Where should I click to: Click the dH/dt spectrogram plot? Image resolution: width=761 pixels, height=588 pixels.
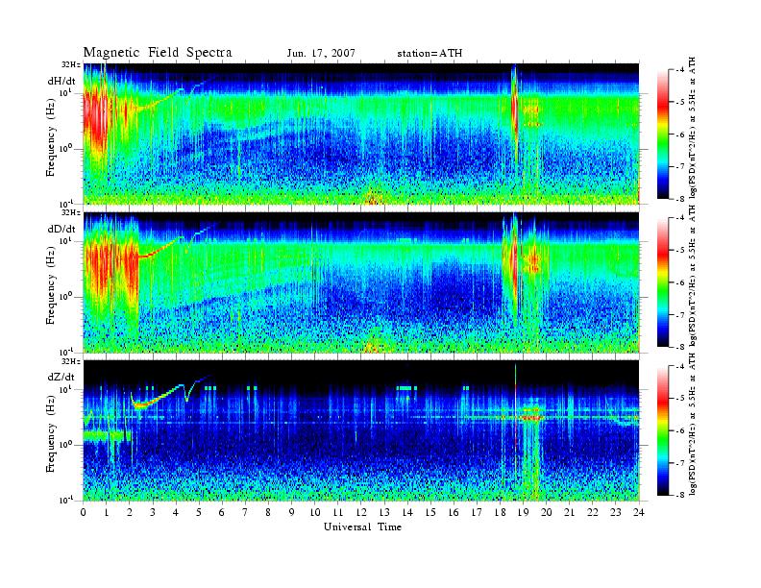coord(361,134)
